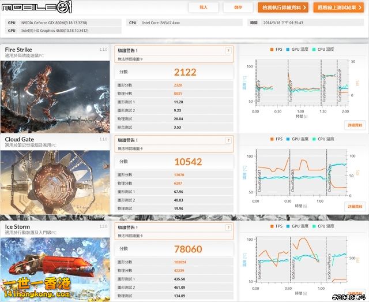This screenshot has width=369, height=302.
Task: Click CPU 溫度 legend swatch in Ice Storm chart
Action: (314, 226)
